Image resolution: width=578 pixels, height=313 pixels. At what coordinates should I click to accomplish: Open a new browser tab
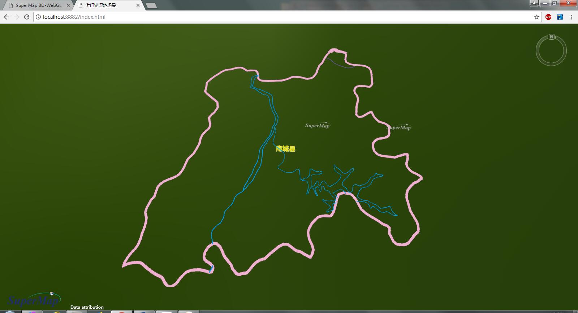(x=151, y=5)
